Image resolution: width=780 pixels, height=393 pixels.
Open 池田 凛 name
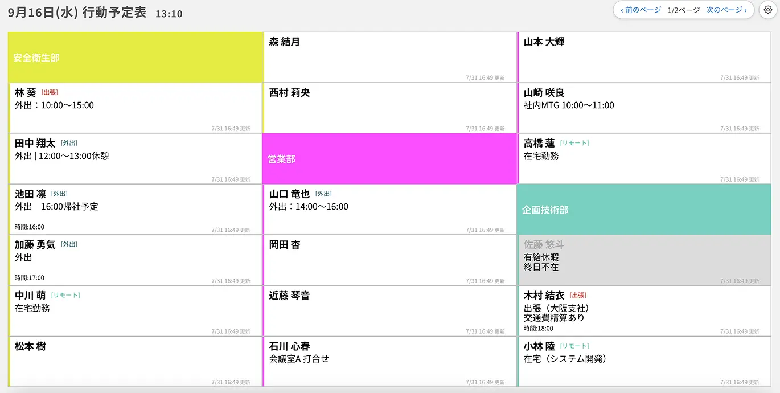coord(30,194)
